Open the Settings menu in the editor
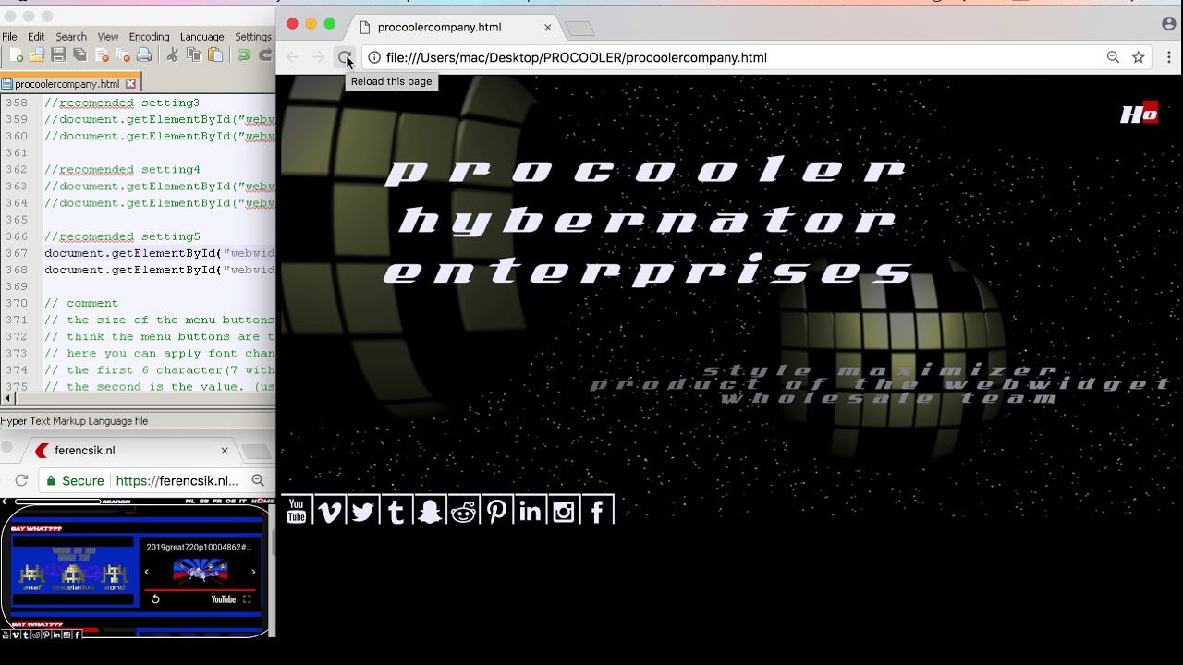 click(x=253, y=37)
